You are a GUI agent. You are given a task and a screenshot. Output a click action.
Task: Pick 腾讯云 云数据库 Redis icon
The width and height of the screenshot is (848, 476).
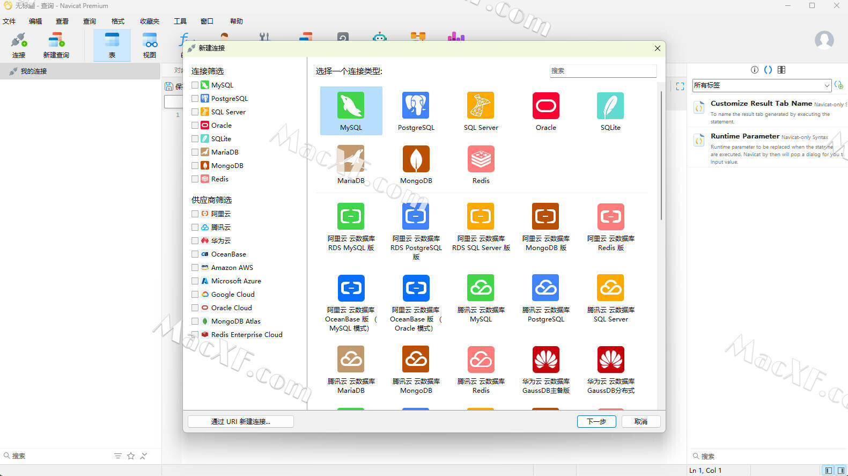481,359
